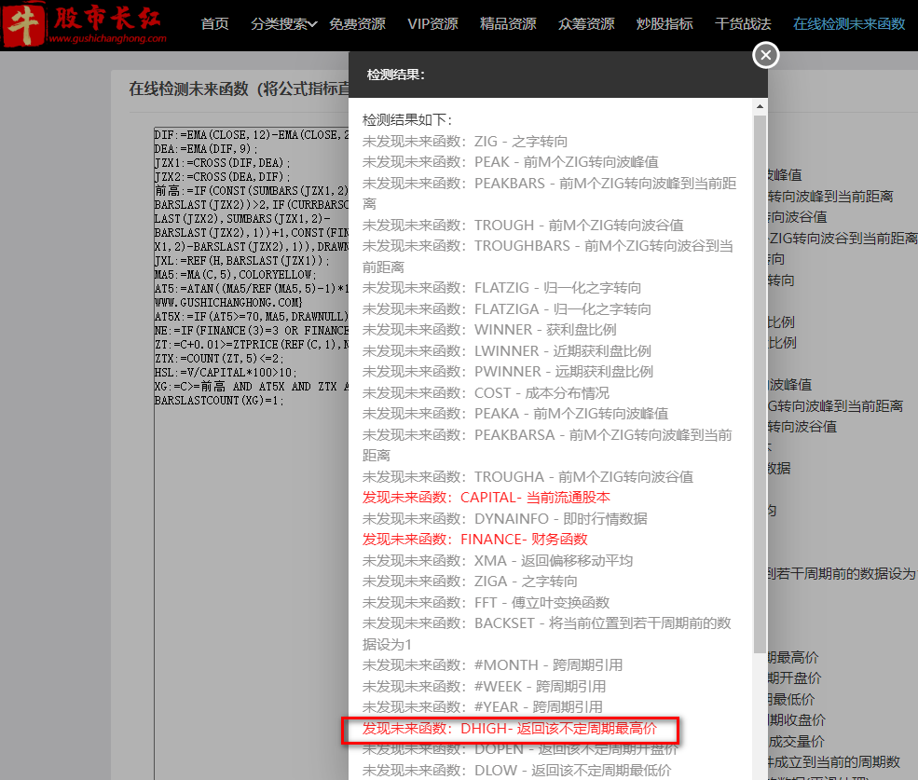The image size is (918, 780).
Task: Click the #YEAR - 跨周期引用 line
Action: [x=483, y=706]
